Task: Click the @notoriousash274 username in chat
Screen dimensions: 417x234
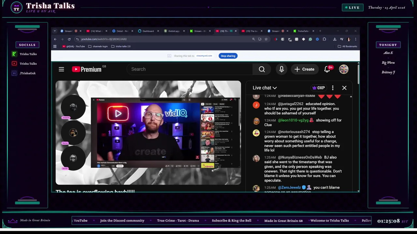Action: 294,132
